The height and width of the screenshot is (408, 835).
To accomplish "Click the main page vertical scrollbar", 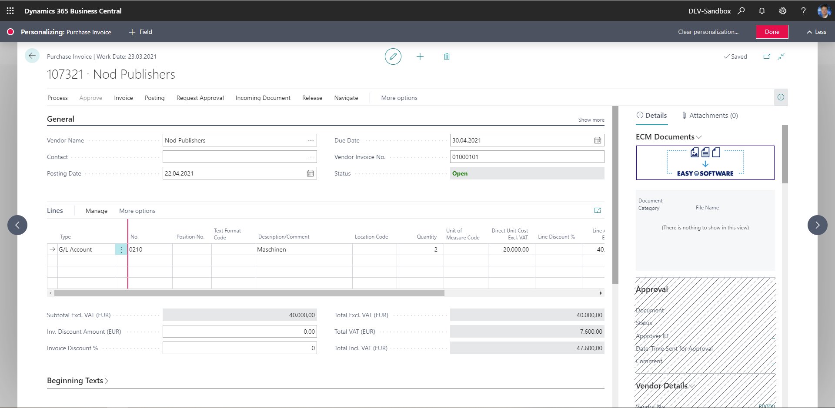I will 615,195.
